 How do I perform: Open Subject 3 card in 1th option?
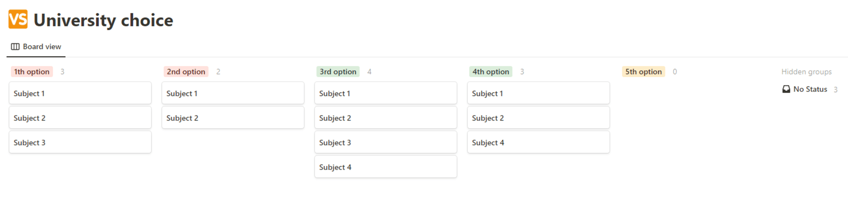tap(80, 142)
